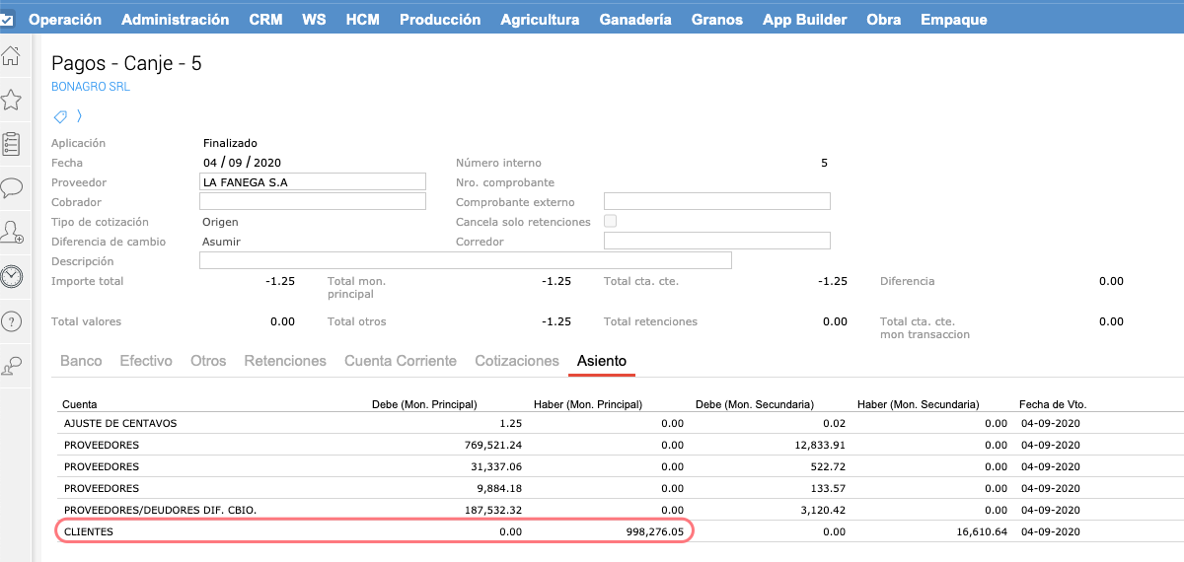Open the Administración menu
Viewport: 1184px width, 562px height.
(x=175, y=20)
